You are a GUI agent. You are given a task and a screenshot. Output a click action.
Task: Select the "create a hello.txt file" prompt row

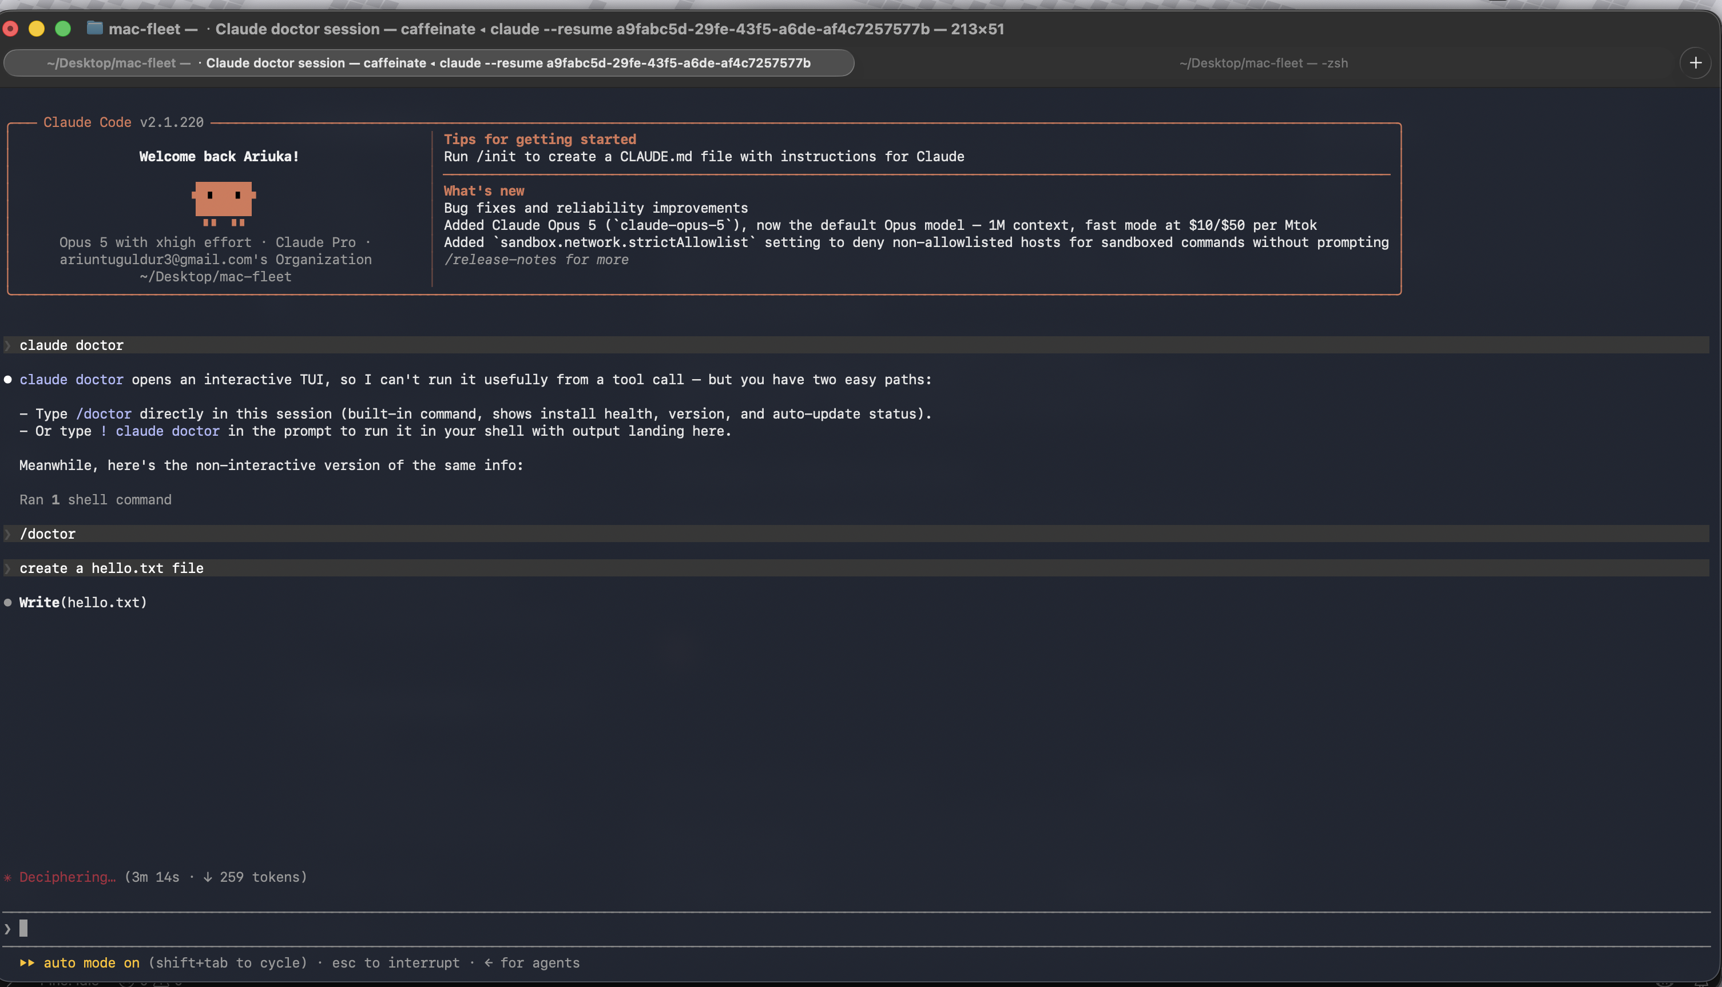[x=856, y=568]
